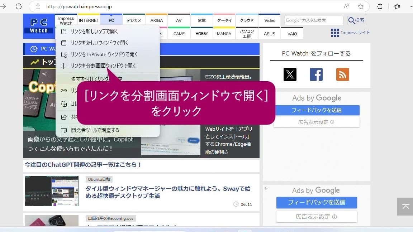The width and height of the screenshot is (413, 232).
Task: Open the GAME tab
Action: 179,33
